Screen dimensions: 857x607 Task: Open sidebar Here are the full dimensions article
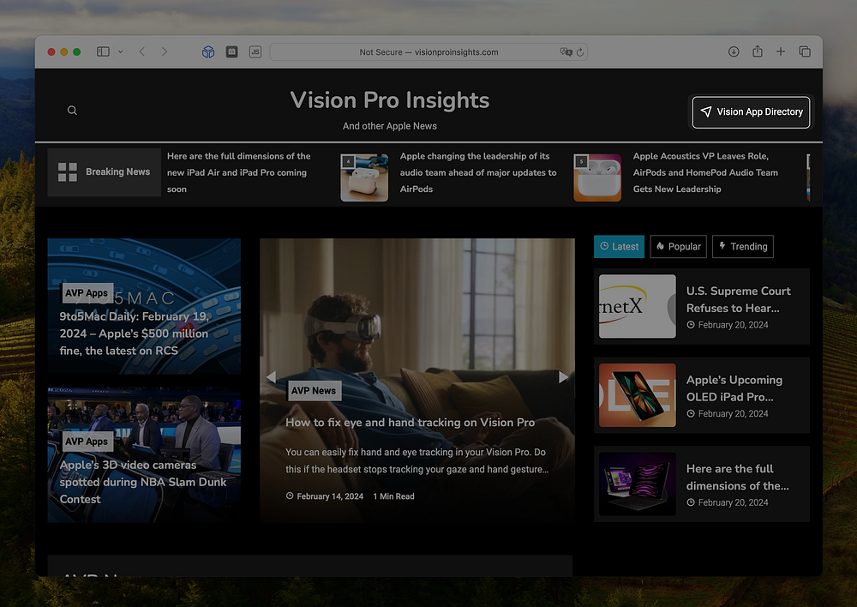pos(737,478)
